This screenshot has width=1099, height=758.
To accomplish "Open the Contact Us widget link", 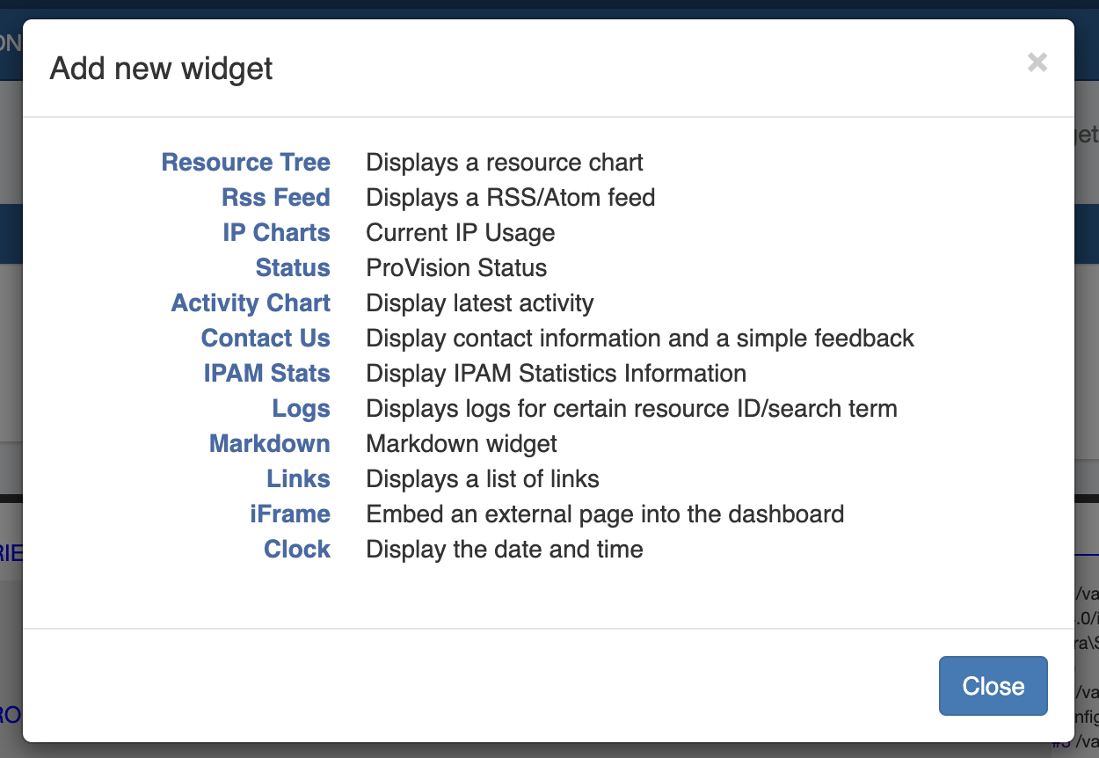I will [266, 339].
